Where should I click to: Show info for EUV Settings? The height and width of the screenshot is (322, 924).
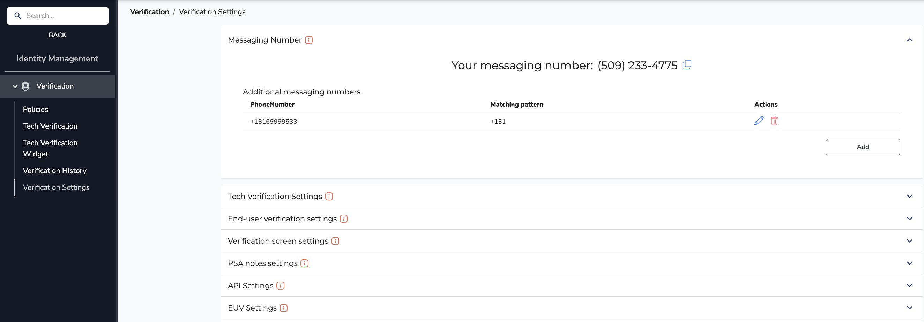coord(283,308)
